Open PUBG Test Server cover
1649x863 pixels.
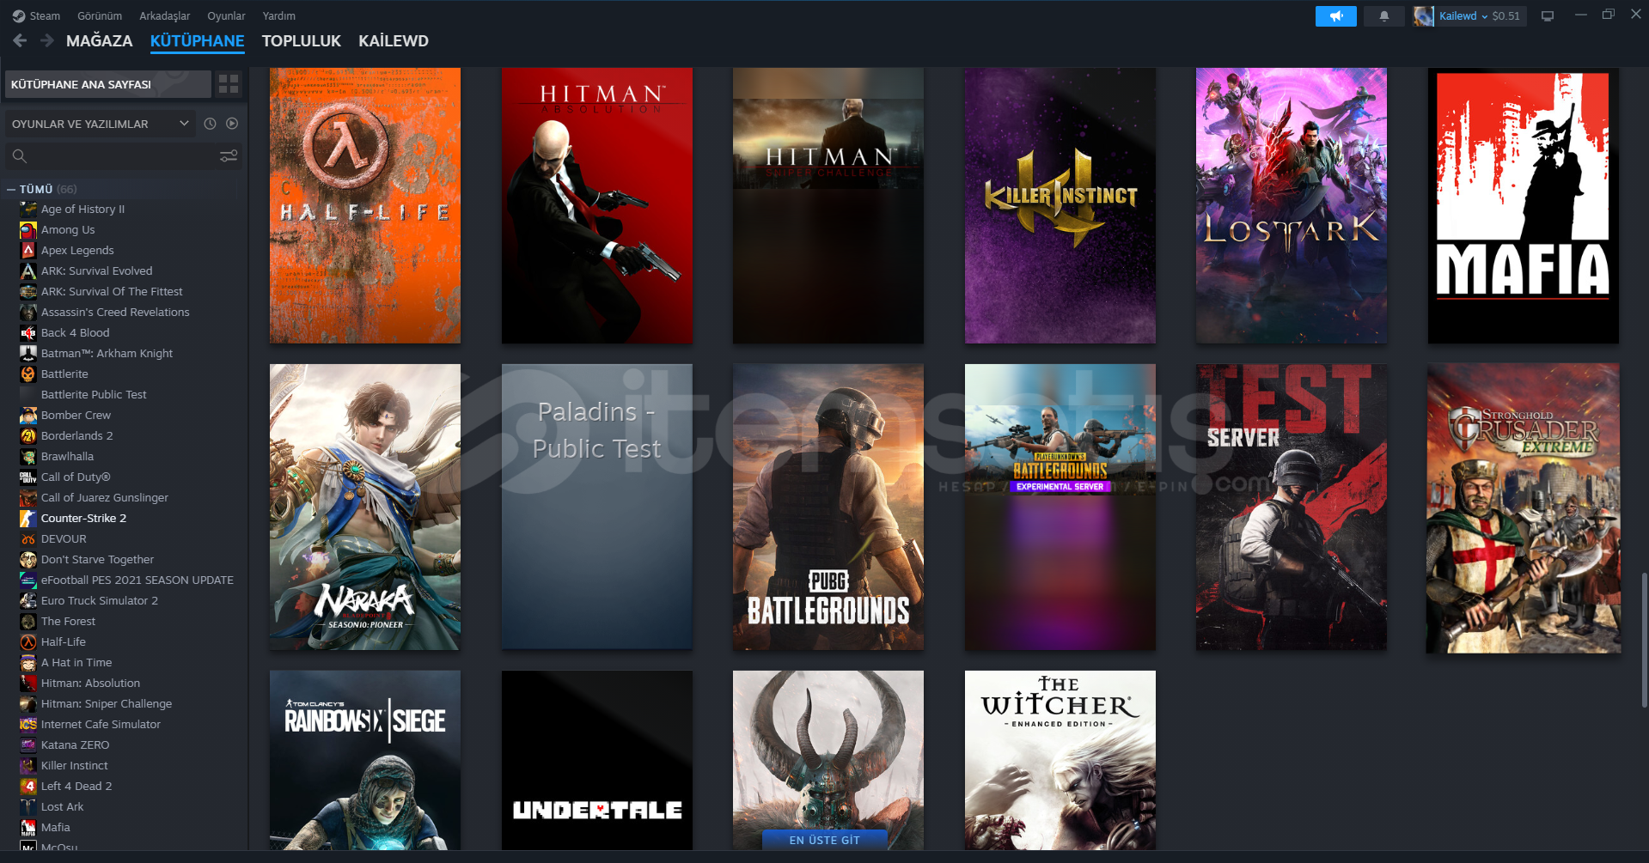click(1292, 507)
